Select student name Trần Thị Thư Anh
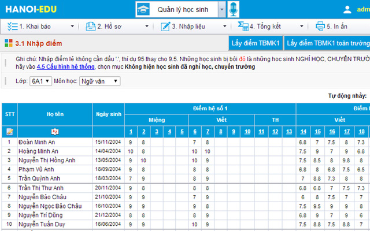Image resolution: width=370 pixels, height=231 pixels. pos(41,188)
